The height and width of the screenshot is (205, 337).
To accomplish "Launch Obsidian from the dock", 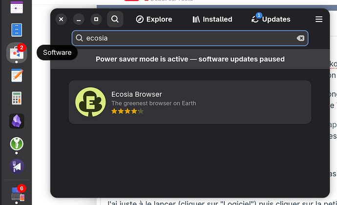I will click(17, 121).
